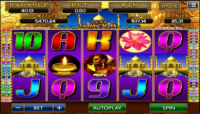This screenshot has width=200, height=114.
Task: Open the list menu icon
Action: point(193,5)
